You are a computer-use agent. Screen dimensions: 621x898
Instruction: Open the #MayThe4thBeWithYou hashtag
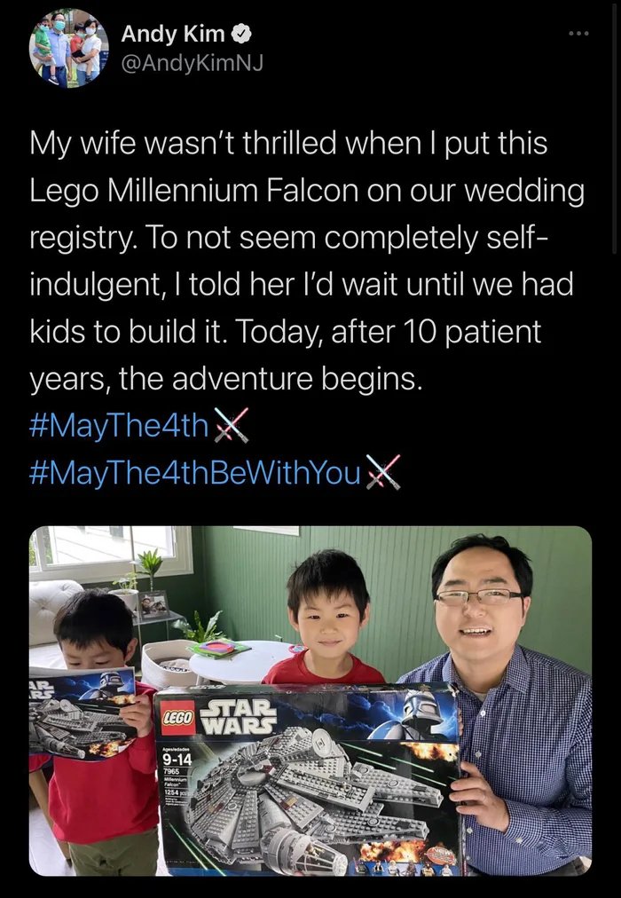point(195,472)
